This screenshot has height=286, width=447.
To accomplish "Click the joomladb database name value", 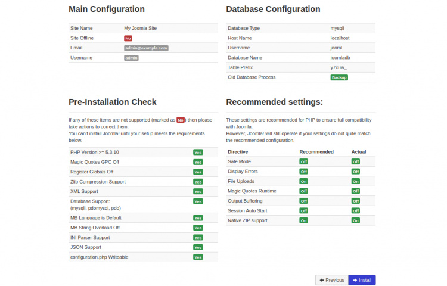I will point(340,58).
